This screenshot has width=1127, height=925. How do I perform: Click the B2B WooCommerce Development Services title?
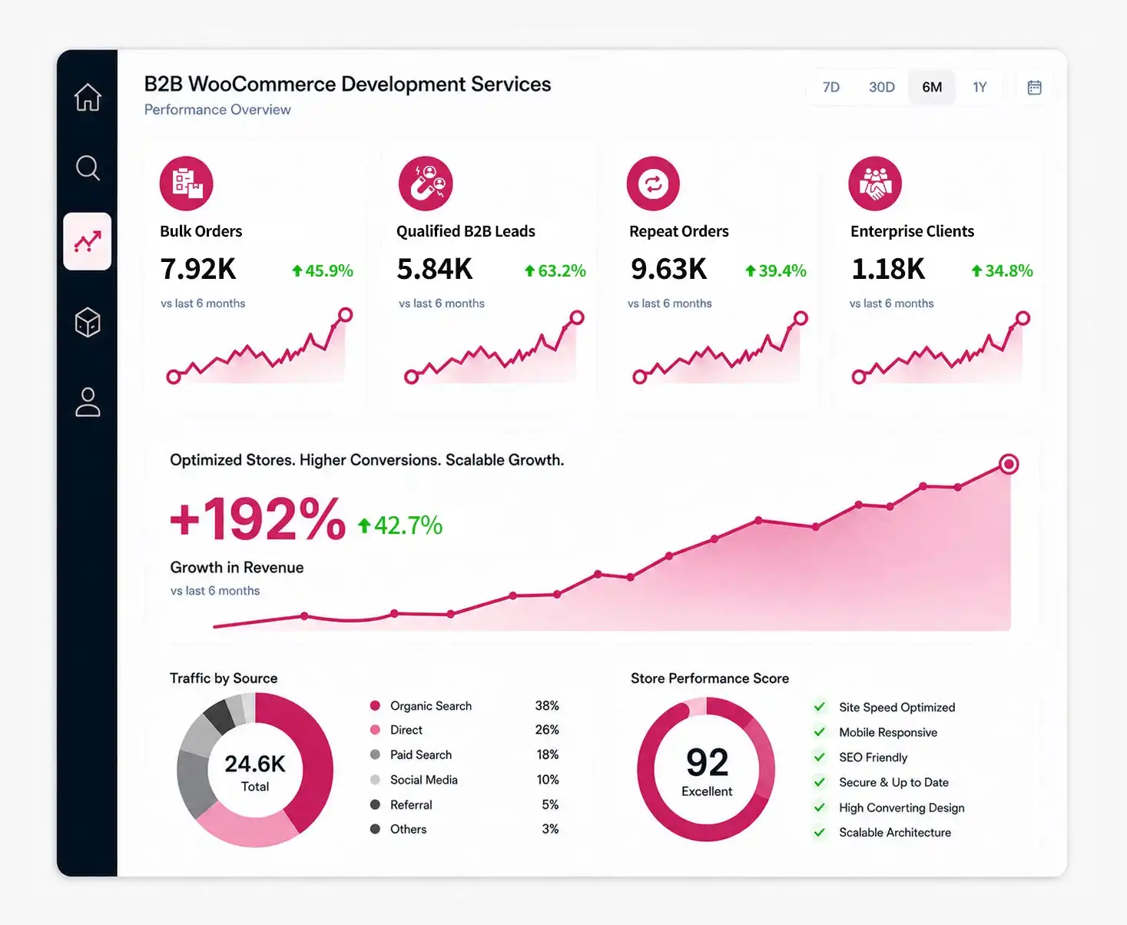[x=347, y=84]
